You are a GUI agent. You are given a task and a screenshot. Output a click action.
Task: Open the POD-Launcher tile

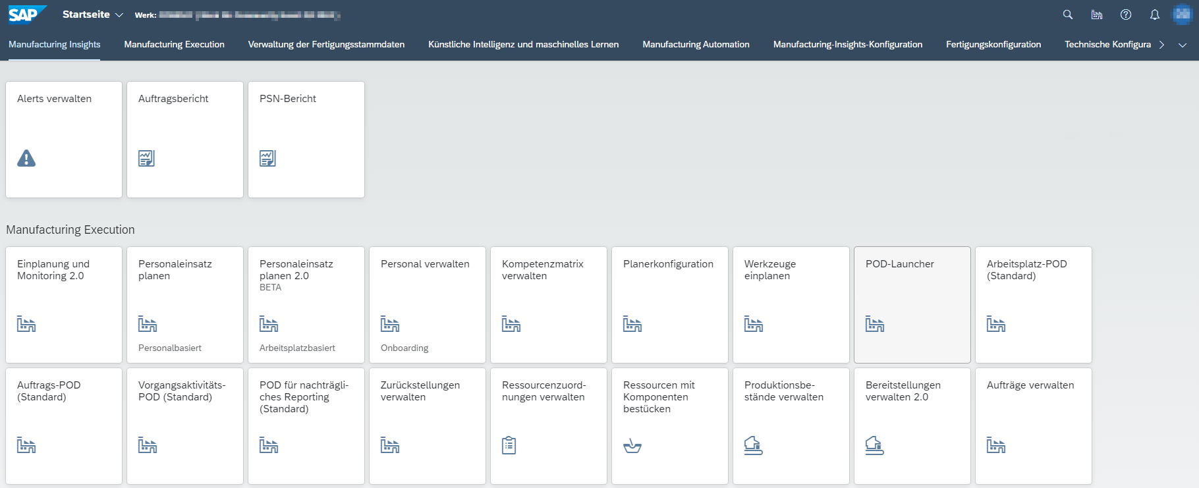tap(912, 304)
